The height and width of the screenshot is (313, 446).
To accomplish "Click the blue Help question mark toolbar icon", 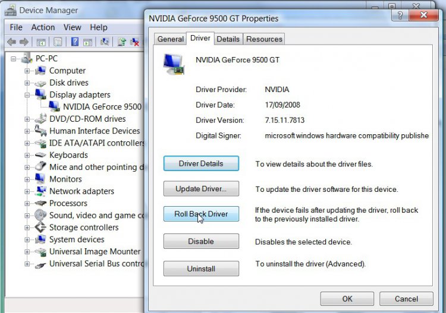I will 74,42.
